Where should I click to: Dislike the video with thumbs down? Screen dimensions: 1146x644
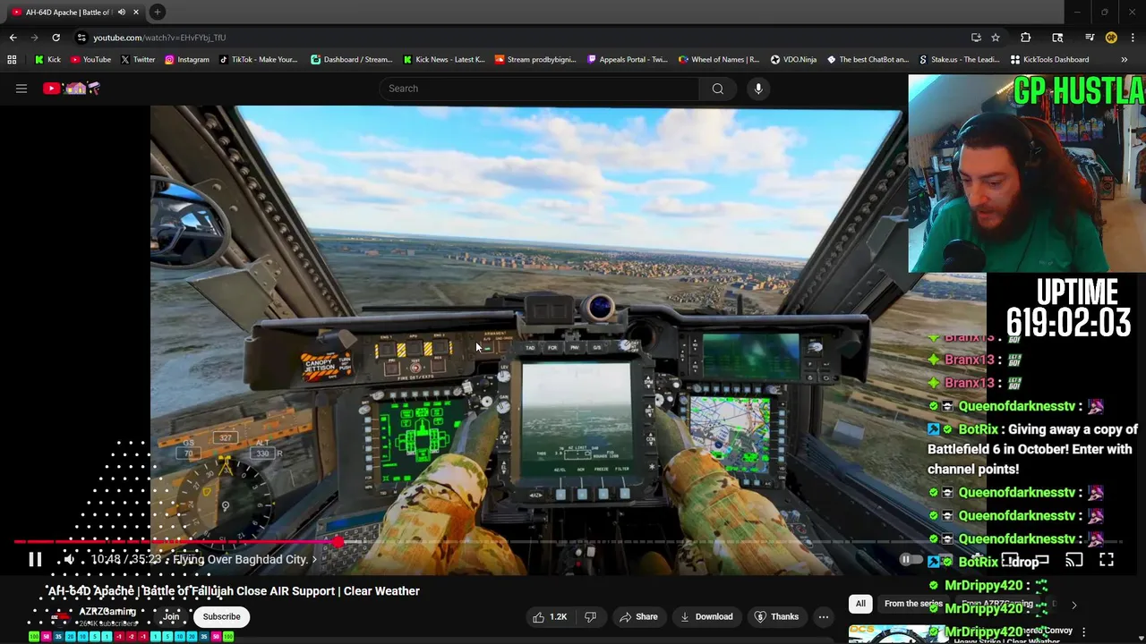point(591,617)
